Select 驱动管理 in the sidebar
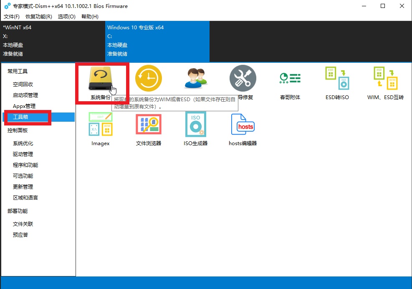 [23, 154]
